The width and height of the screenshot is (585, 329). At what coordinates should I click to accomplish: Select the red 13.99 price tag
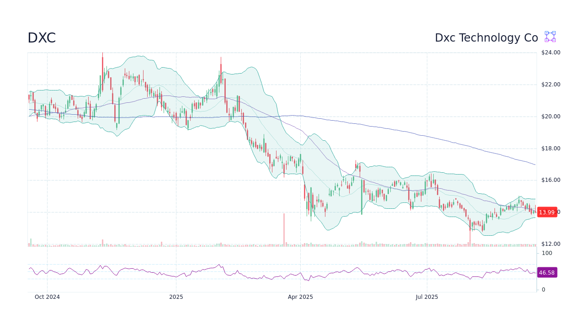point(547,212)
